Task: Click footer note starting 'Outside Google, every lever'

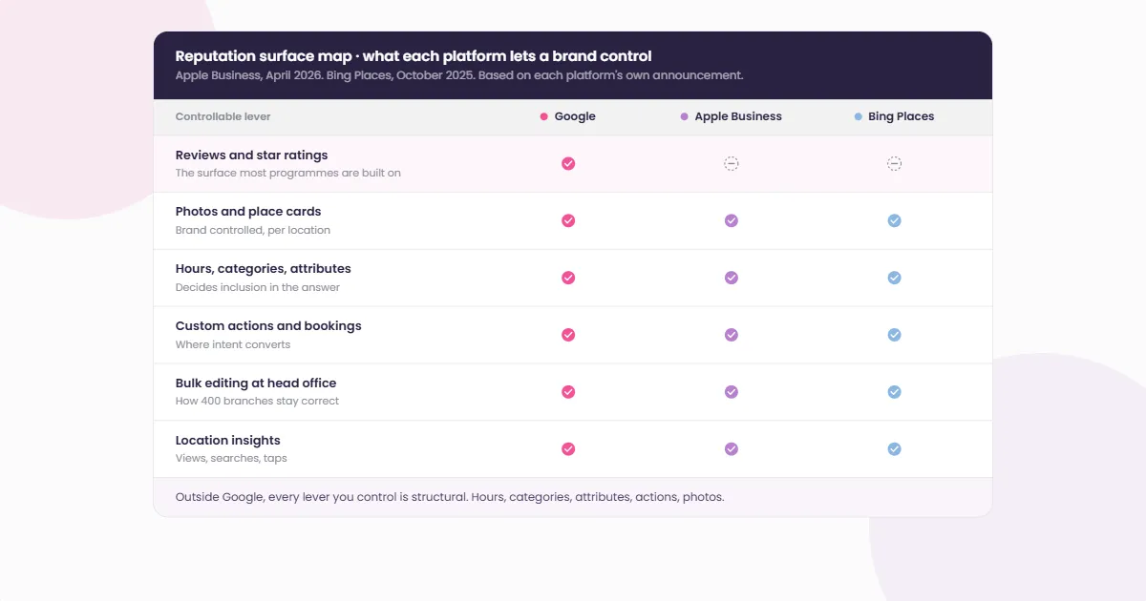Action: tap(450, 497)
